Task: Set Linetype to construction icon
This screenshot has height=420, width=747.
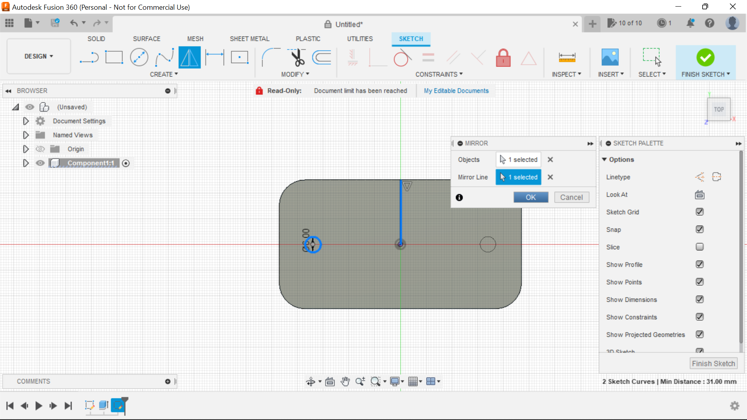Action: (x=700, y=177)
